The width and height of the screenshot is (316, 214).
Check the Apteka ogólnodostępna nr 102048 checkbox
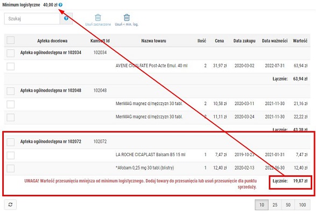(10, 91)
